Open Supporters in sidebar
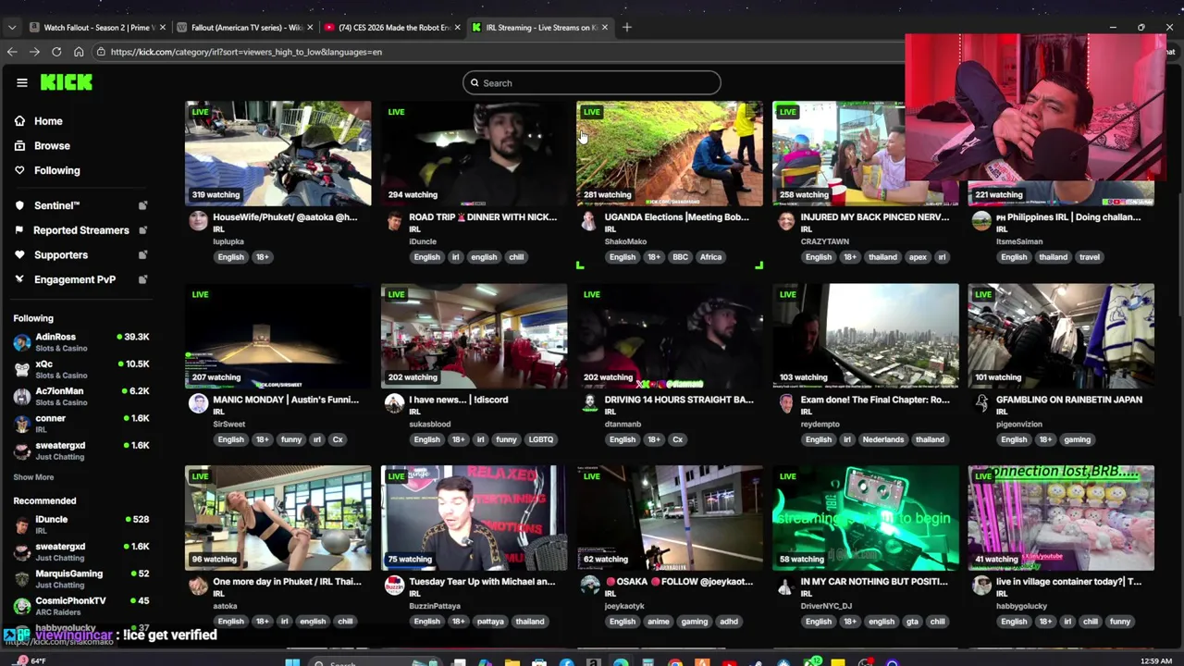This screenshot has height=666, width=1184. [60, 255]
